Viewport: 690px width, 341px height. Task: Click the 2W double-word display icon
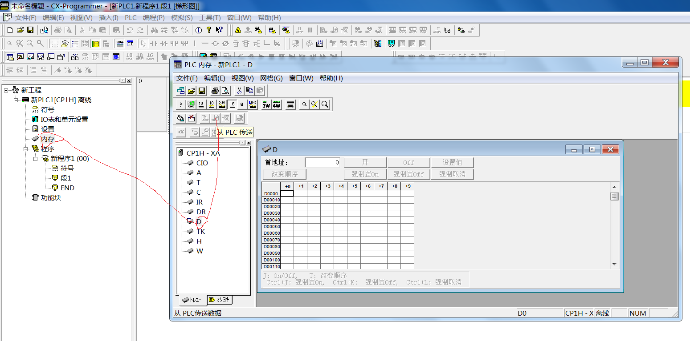coord(266,104)
